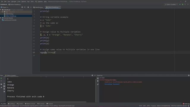Image resolution: width=190 pixels, height=107 pixels.
Task: Click stop icon in Run panel
Action: pyautogui.click(x=1, y=81)
